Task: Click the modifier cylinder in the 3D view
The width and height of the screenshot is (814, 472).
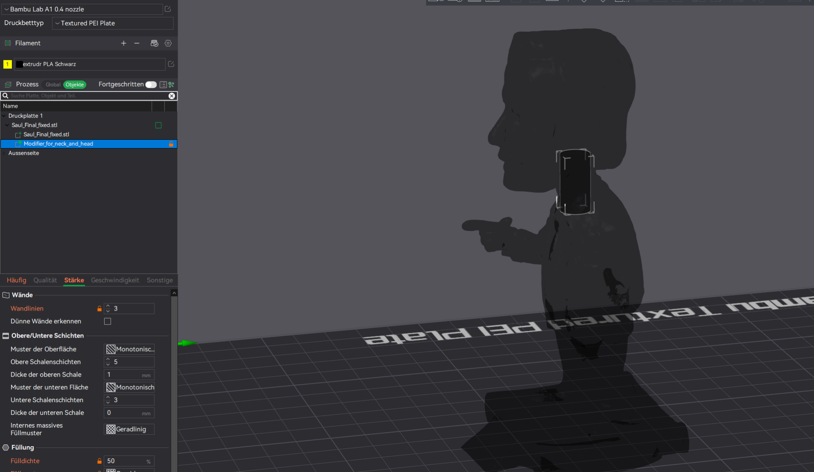Action: 575,182
